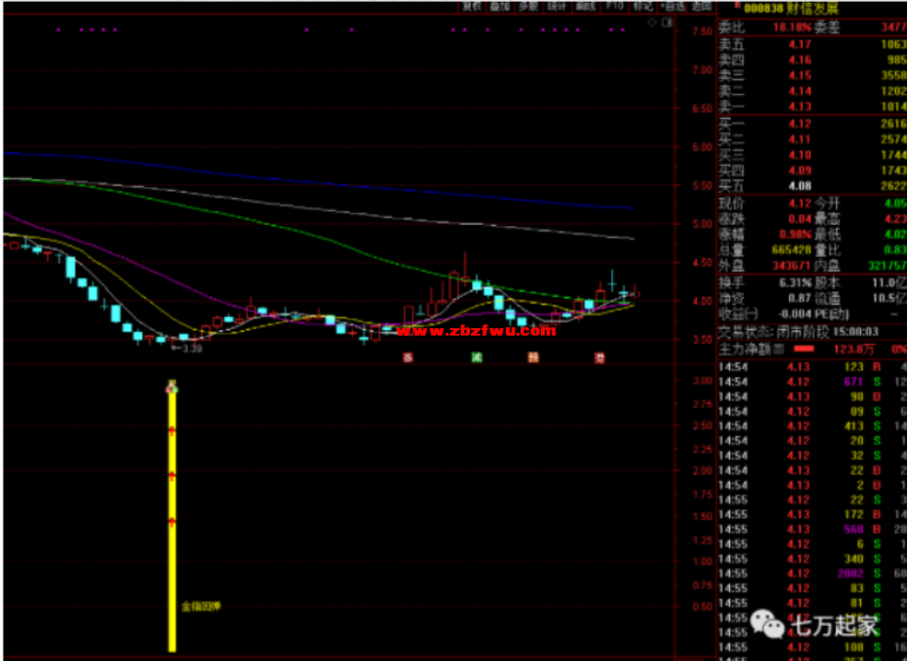Select the 买五 4.08 order row

(812, 185)
